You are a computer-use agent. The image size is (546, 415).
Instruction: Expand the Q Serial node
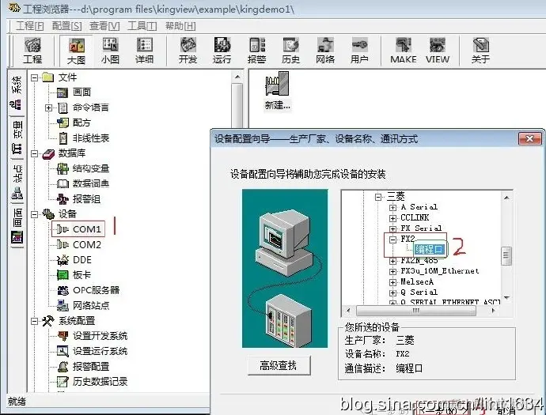pos(392,293)
